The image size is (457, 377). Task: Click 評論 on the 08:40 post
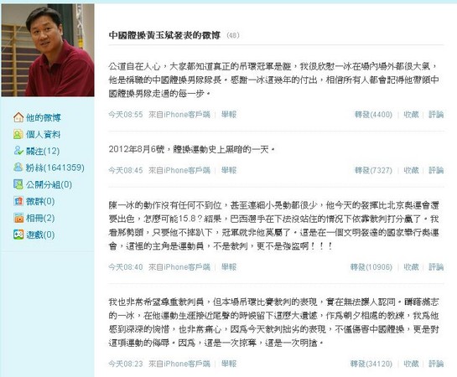tap(436, 267)
